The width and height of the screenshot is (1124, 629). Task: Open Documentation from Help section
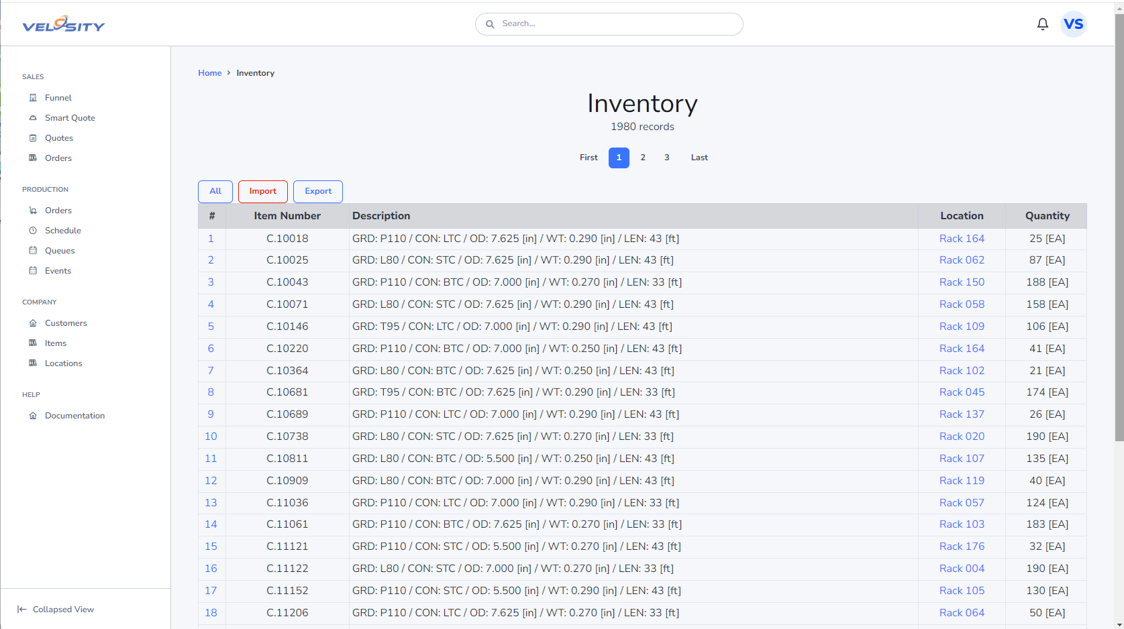click(x=74, y=416)
